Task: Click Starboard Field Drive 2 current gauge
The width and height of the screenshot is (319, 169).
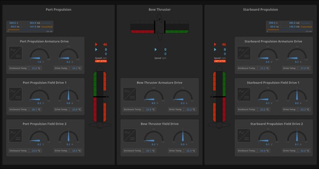Action: pos(297,137)
